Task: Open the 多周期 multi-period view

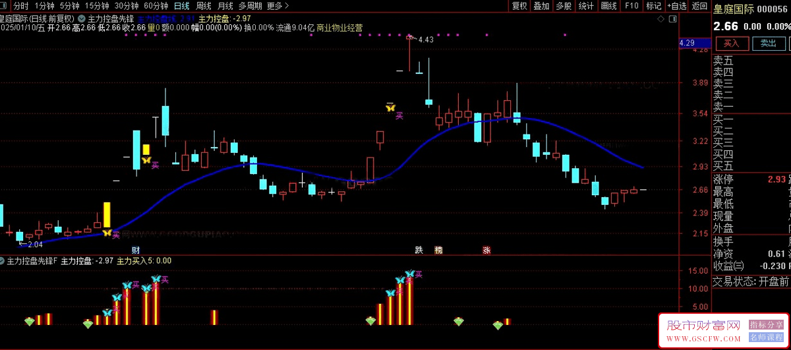Action: tap(250, 6)
